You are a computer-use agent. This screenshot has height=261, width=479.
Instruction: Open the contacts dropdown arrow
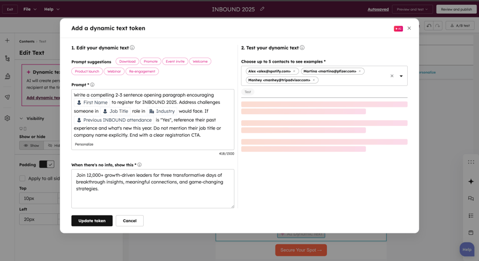coord(401,76)
